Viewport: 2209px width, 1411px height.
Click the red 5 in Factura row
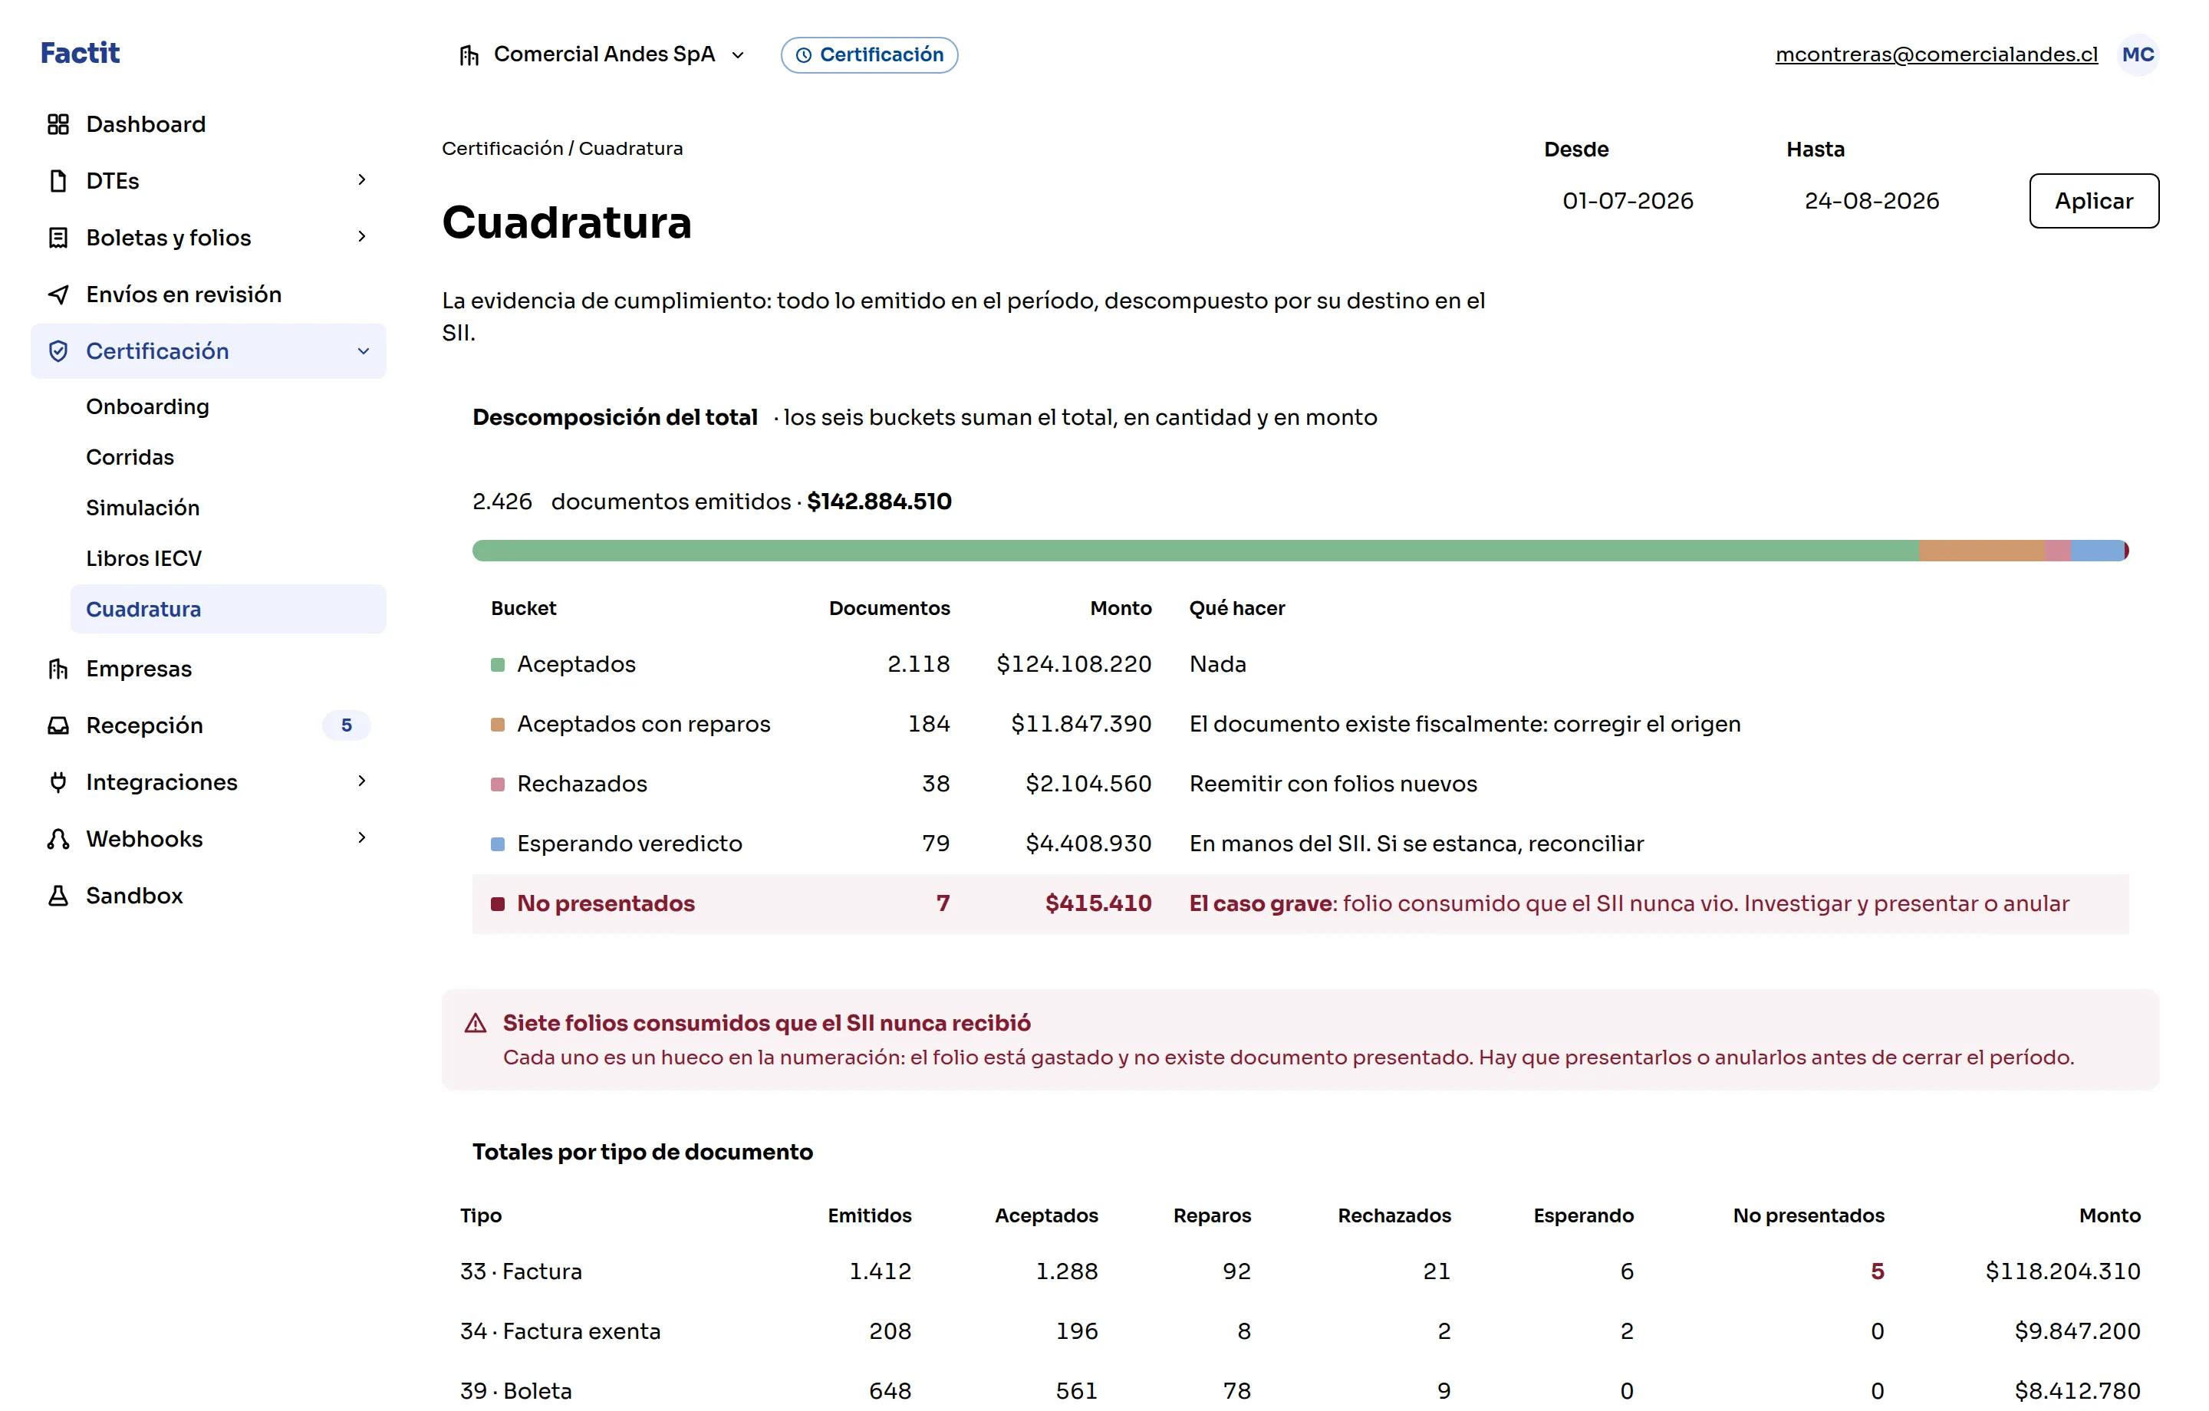point(1877,1271)
